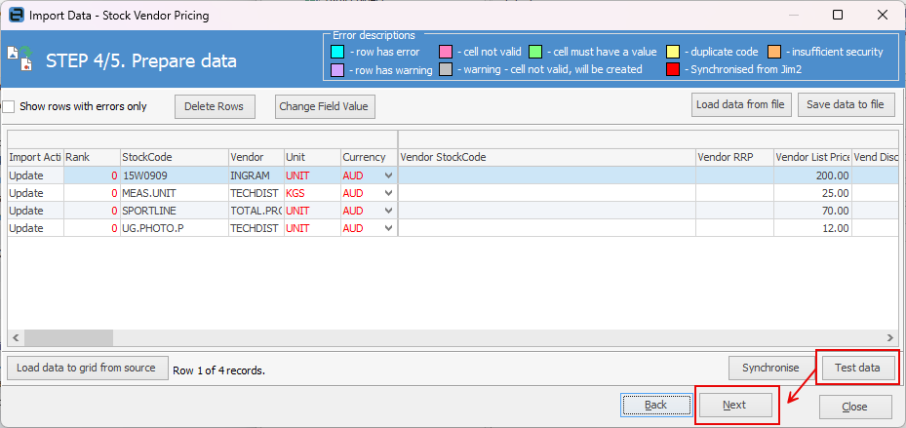Select the SPORTLINE stock code cell
The image size is (906, 428).
click(174, 211)
